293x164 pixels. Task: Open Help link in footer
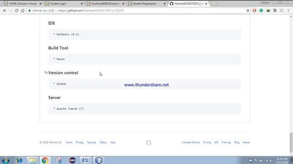(113, 143)
